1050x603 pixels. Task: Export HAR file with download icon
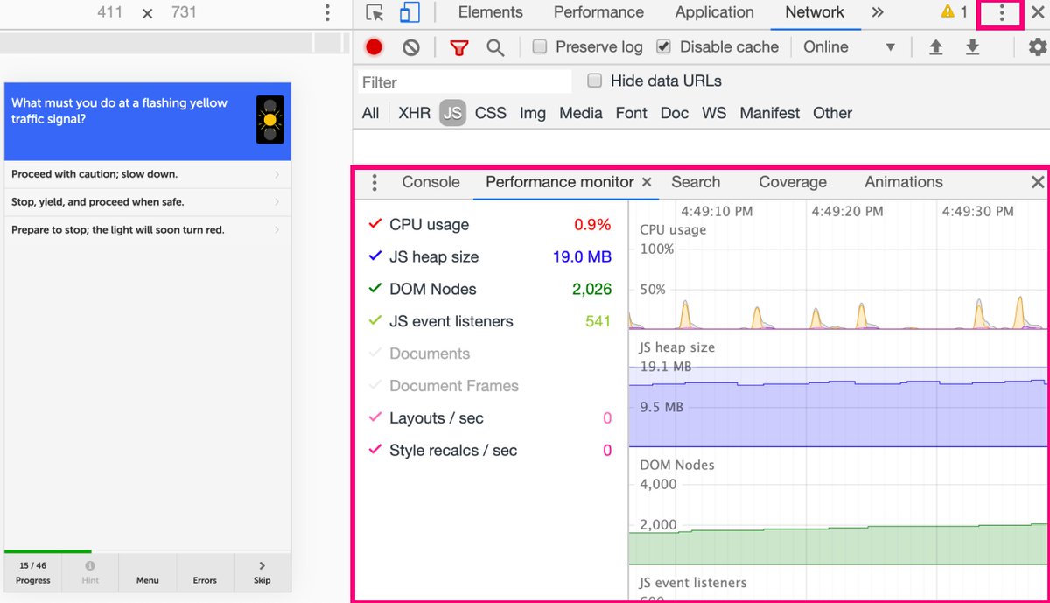972,46
